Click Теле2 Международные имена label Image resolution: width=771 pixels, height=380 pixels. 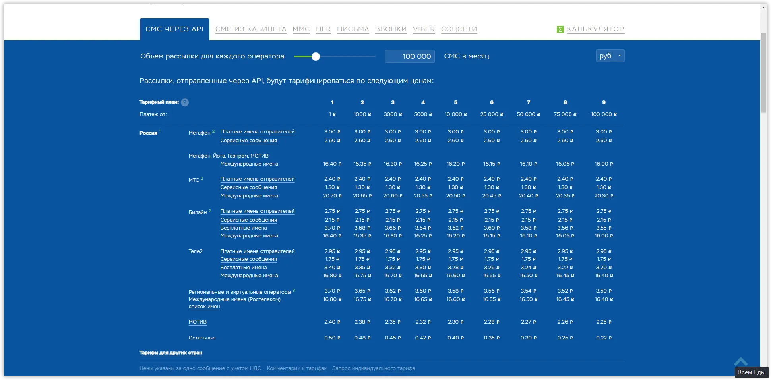pos(249,276)
